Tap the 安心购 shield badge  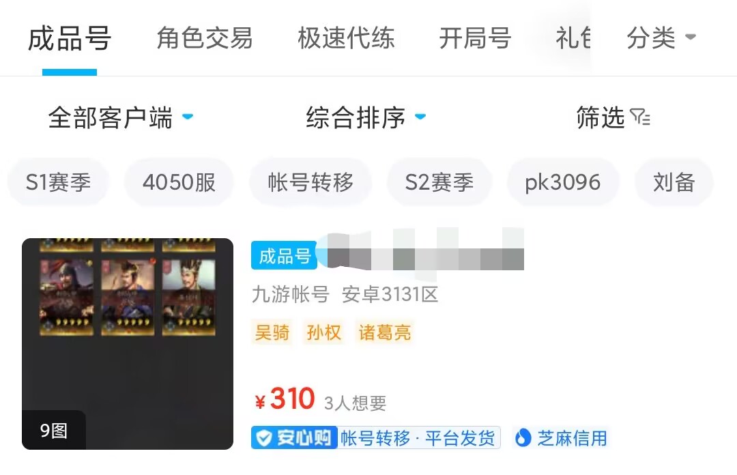point(294,438)
